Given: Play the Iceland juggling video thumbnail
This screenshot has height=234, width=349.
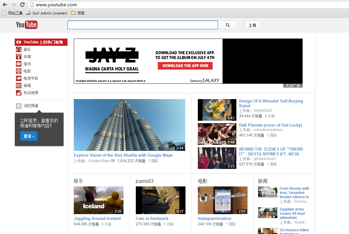Looking at the screenshot, I should coord(98,200).
